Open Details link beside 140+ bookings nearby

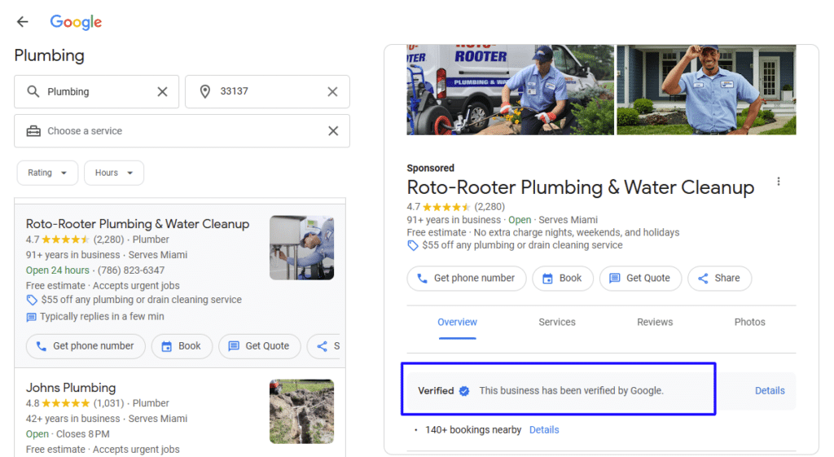(x=544, y=430)
